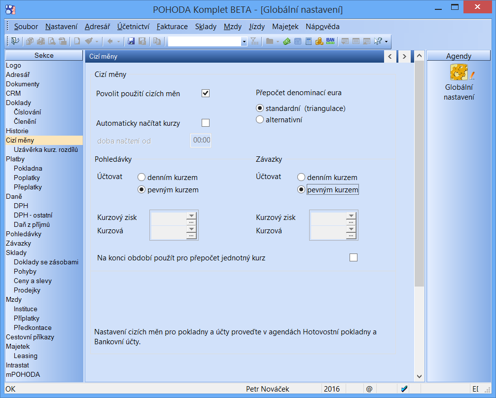
Task: Click the vertical scrollbar up arrow
Action: 419,56
